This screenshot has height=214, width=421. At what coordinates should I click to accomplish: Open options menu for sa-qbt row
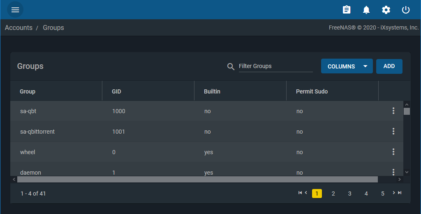click(x=393, y=111)
